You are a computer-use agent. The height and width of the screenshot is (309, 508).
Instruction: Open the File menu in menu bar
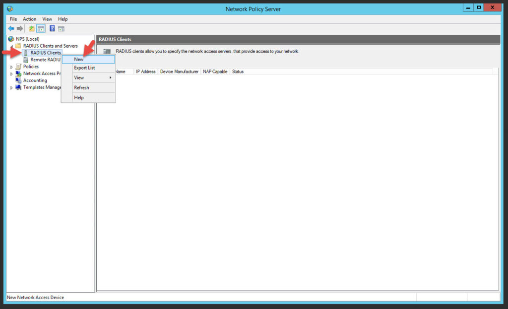coord(13,19)
